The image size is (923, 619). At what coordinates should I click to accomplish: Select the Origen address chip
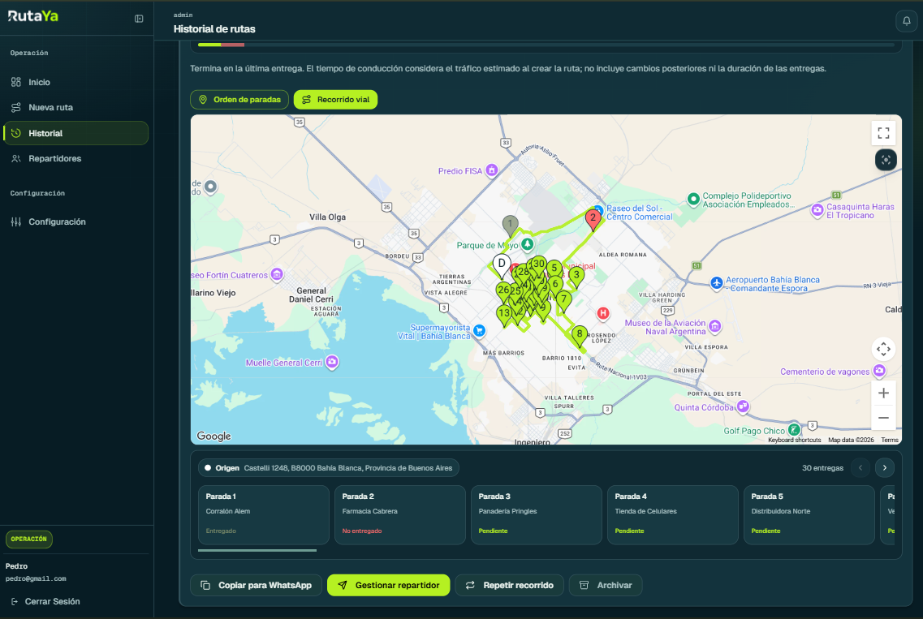coord(329,468)
